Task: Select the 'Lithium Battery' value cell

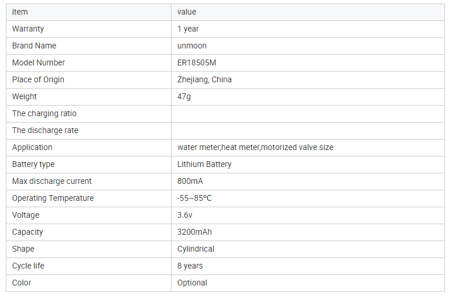Action: coord(308,164)
